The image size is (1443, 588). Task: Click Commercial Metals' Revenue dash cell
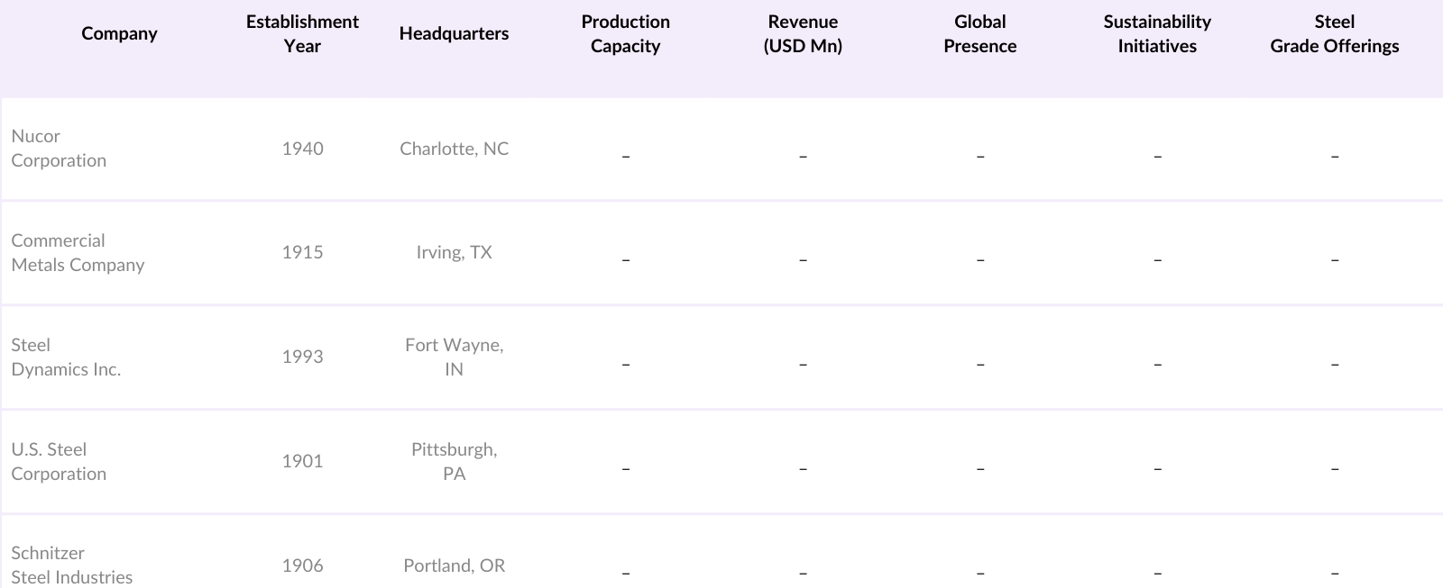[803, 261]
